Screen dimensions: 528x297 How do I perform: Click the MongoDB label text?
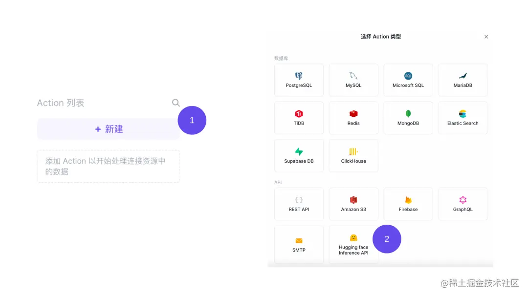[408, 124]
